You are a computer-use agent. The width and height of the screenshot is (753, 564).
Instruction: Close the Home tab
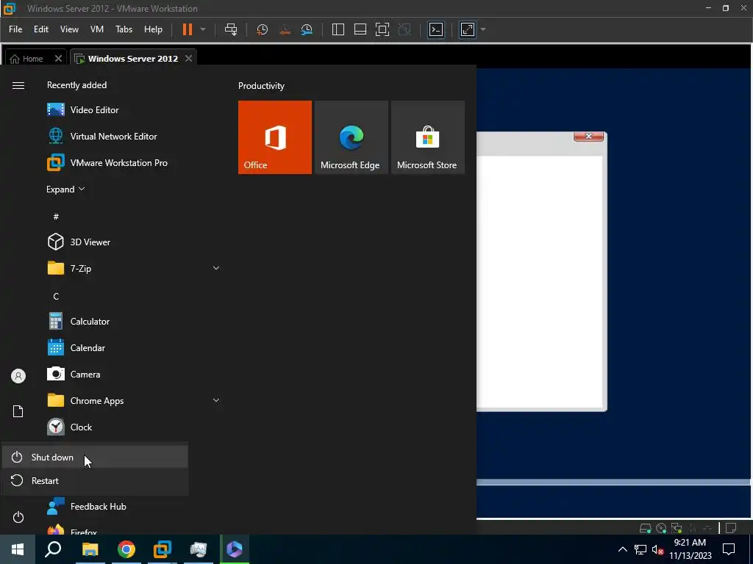58,59
